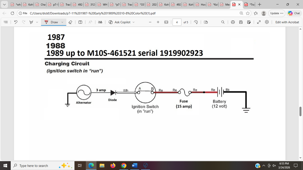Open a new browser tab
The height and width of the screenshot is (170, 303).
click(x=260, y=4)
